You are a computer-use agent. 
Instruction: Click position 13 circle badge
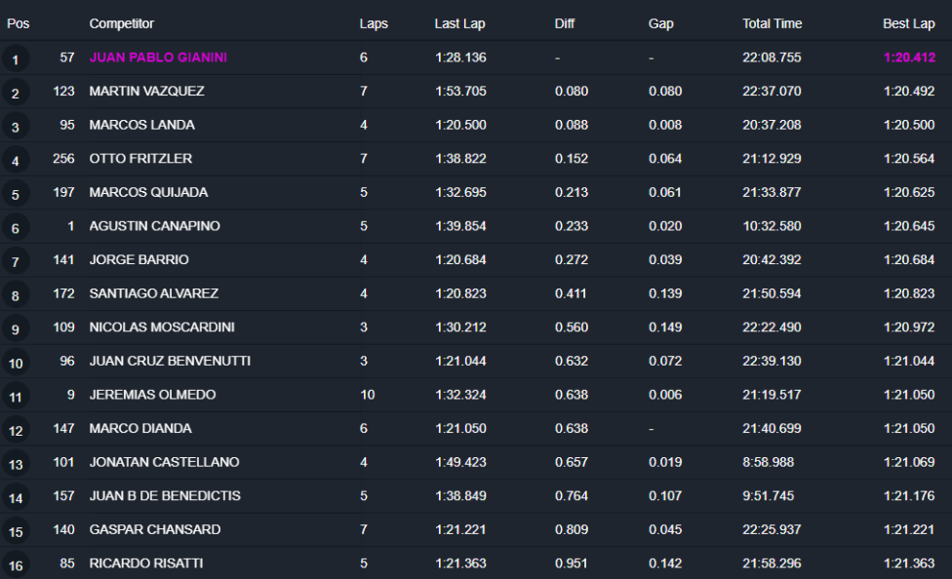[x=16, y=465]
